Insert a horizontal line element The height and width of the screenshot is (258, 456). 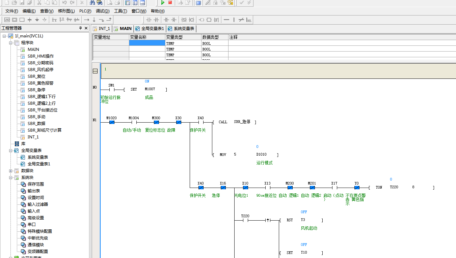tap(226, 20)
